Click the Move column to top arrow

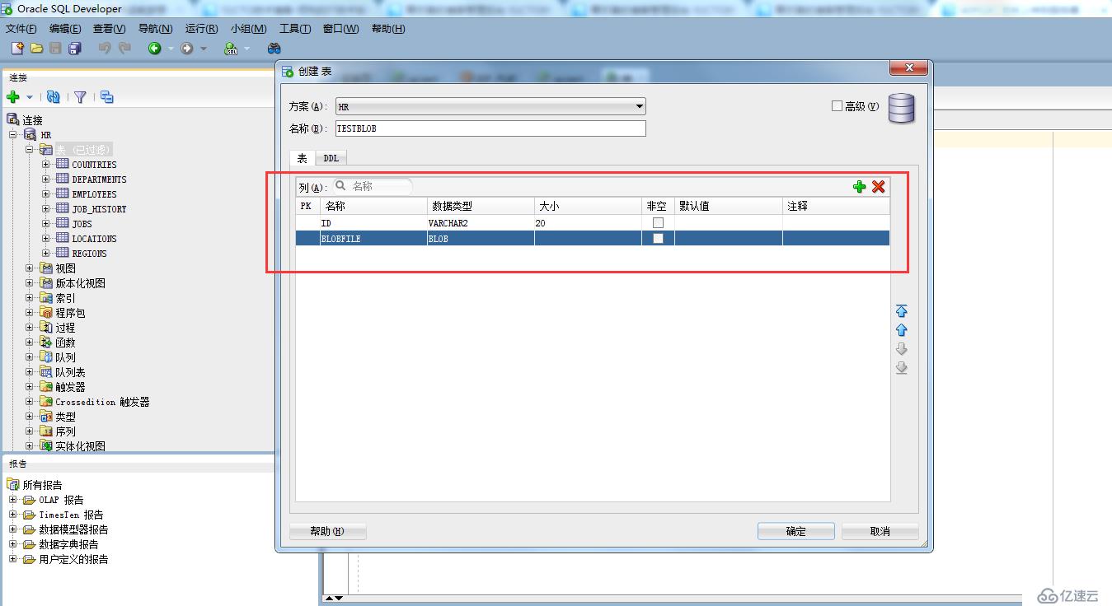point(901,311)
